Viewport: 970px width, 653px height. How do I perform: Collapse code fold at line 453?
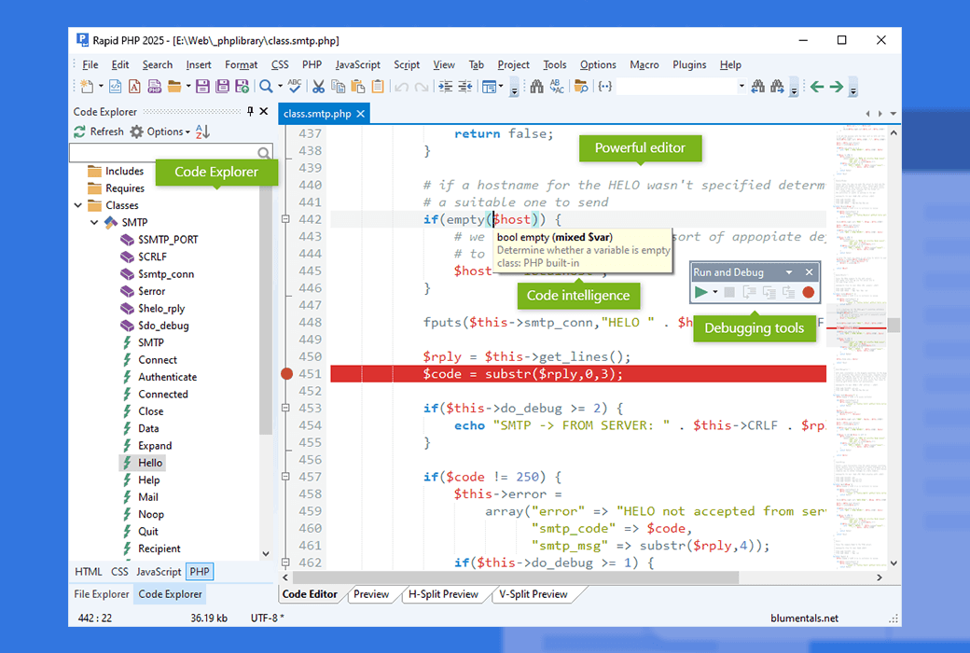click(x=285, y=408)
